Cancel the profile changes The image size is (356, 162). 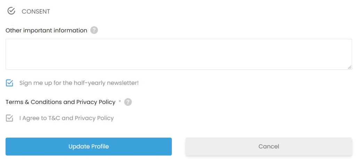pyautogui.click(x=269, y=146)
